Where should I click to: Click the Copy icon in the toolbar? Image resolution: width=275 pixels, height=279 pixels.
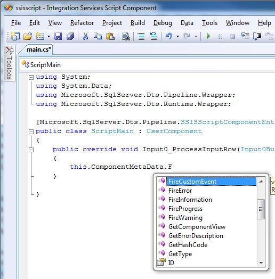[x=98, y=36]
